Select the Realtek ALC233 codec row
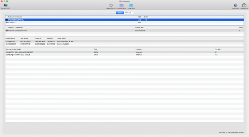This screenshot has width=249, height=137. click(125, 44)
